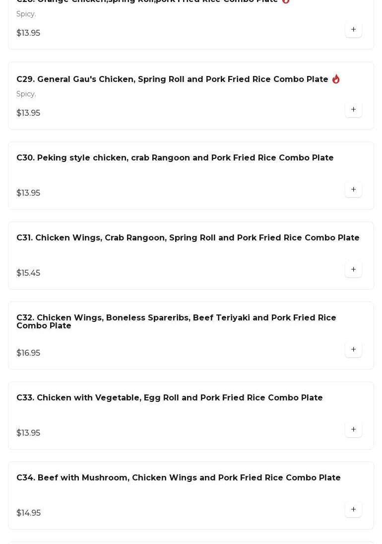
Task: Click the $13.95 price on C30
Action: click(28, 193)
